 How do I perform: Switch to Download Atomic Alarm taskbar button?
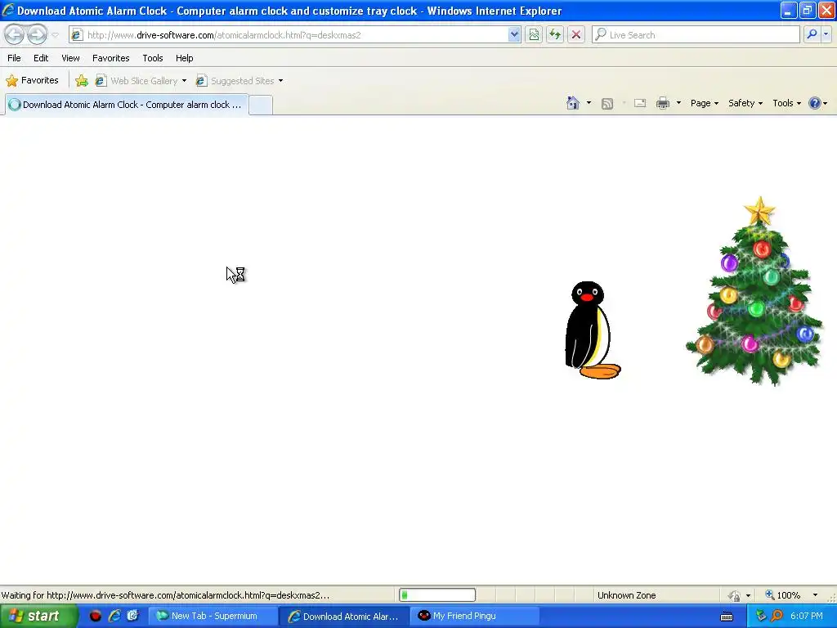344,617
